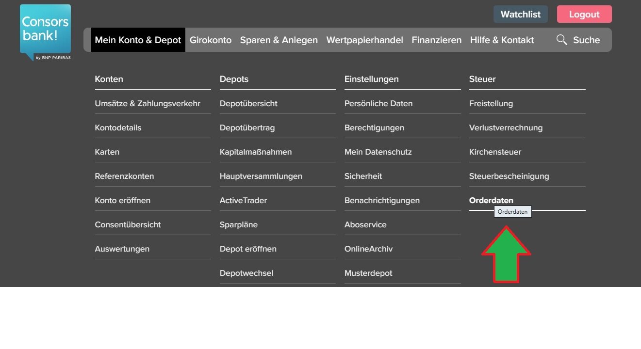The image size is (641, 349).
Task: Open the Sparen & Anlegen menu
Action: point(279,40)
